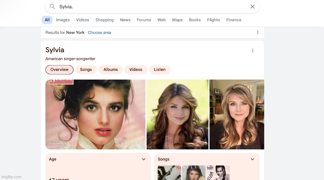324x180 pixels.
Task: Go to the Finance search tab
Action: pos(234,20)
